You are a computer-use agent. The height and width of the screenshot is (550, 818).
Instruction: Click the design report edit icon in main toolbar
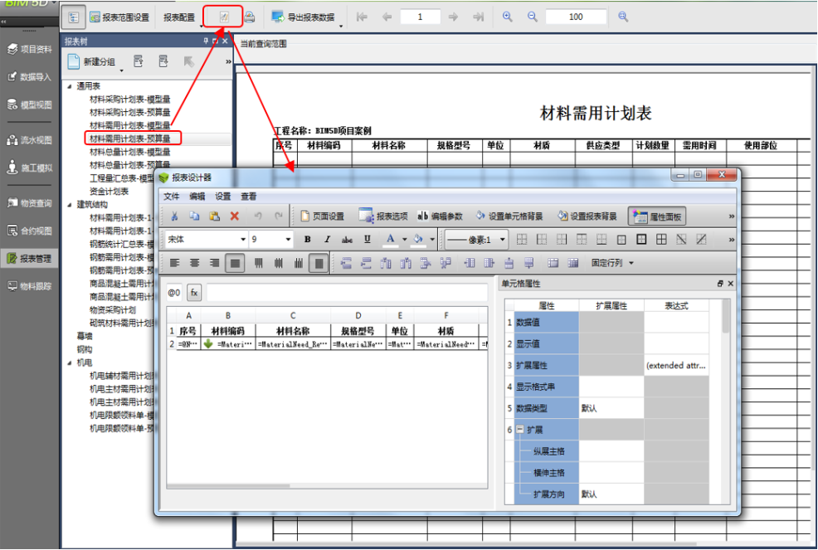click(x=224, y=17)
